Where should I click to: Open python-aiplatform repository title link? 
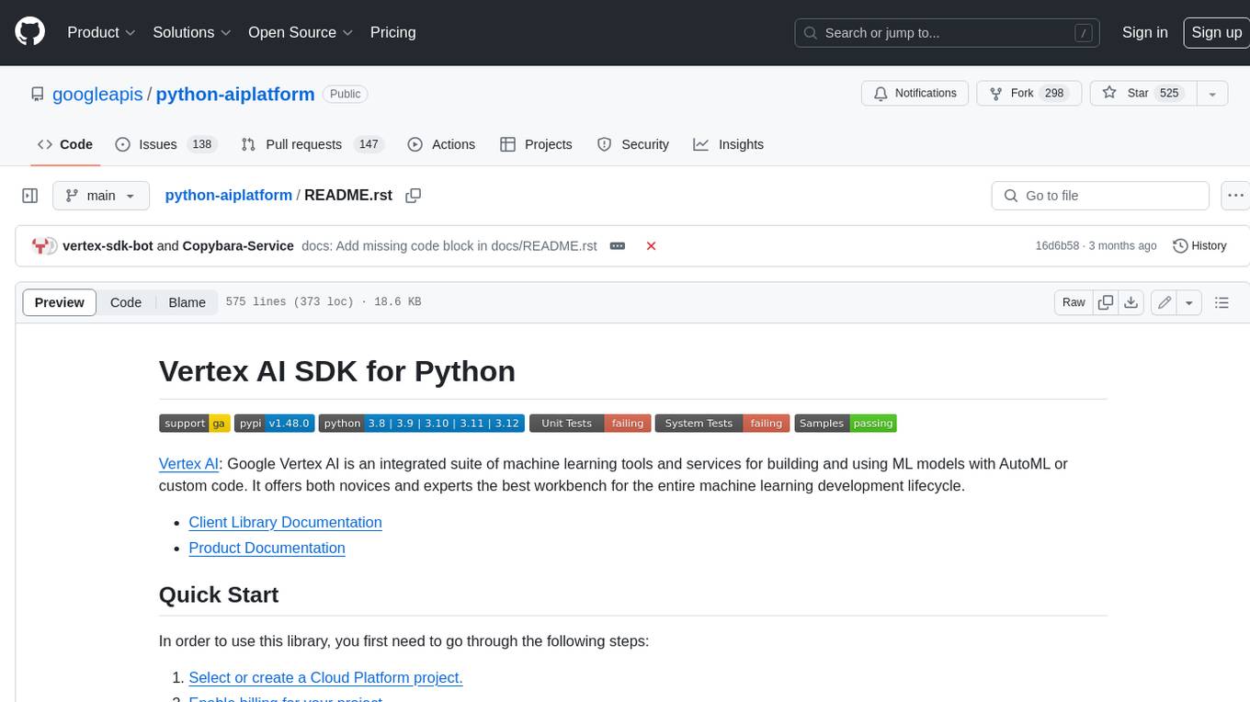235,94
